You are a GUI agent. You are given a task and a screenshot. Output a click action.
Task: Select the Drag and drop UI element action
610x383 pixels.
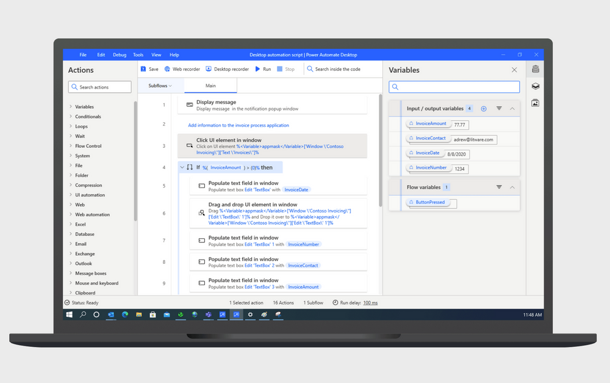[278, 213]
